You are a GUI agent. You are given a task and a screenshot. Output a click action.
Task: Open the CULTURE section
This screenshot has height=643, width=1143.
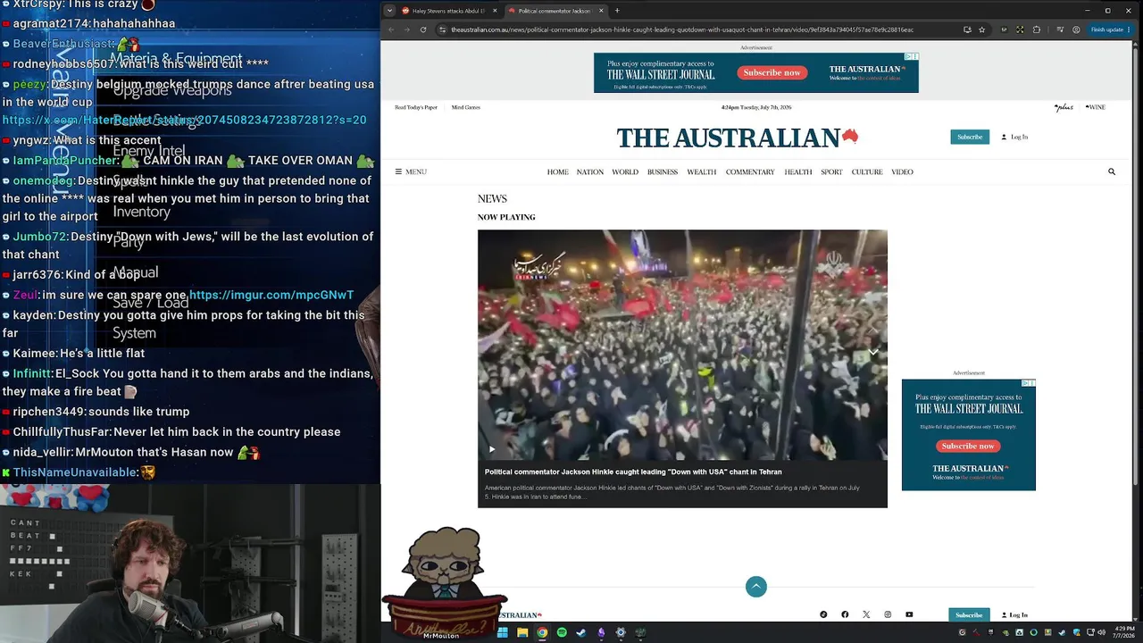click(x=867, y=171)
